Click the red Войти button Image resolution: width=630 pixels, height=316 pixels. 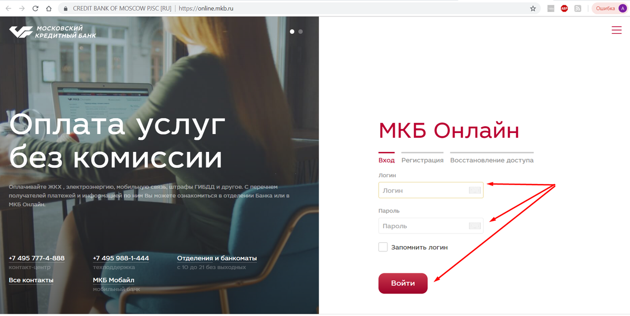click(403, 283)
